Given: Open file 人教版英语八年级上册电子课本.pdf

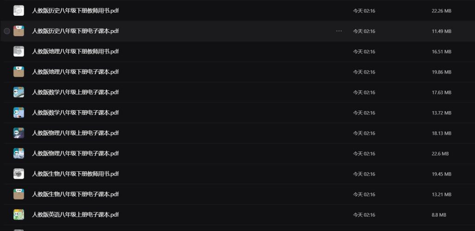Looking at the screenshot, I should pos(75,214).
